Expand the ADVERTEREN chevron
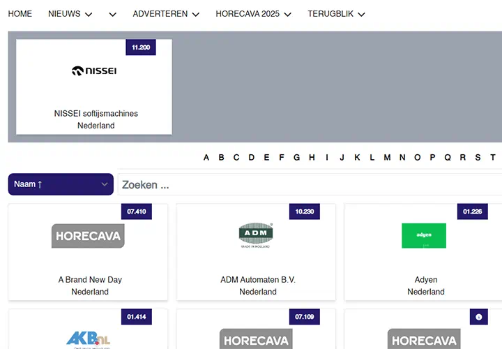 click(196, 15)
